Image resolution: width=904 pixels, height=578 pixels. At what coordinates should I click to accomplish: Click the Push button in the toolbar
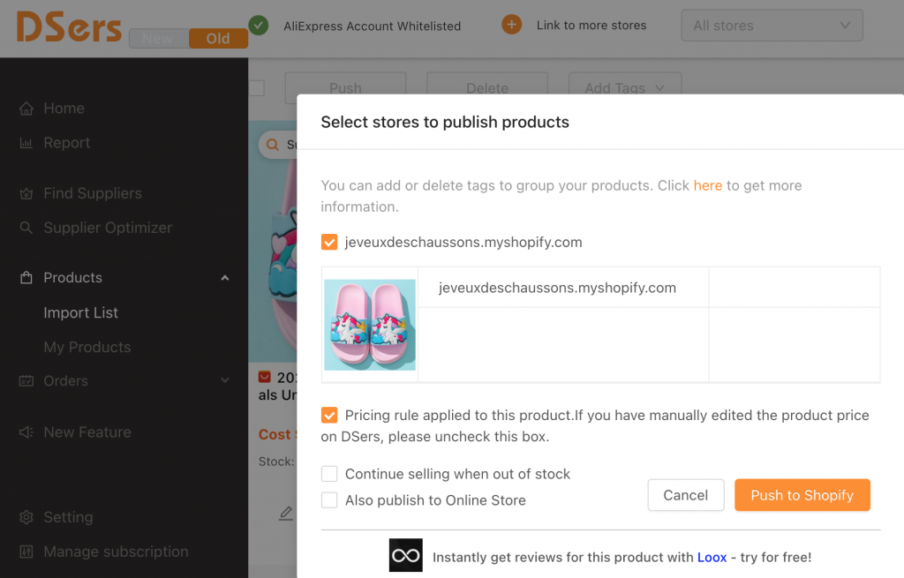[345, 87]
